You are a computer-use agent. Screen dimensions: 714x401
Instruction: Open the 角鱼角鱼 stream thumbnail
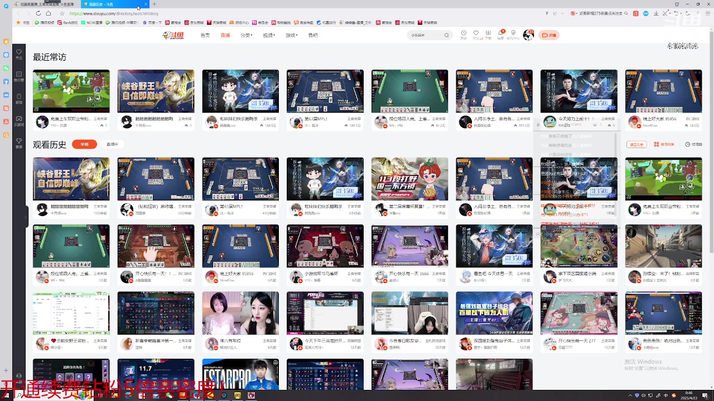coord(663,313)
